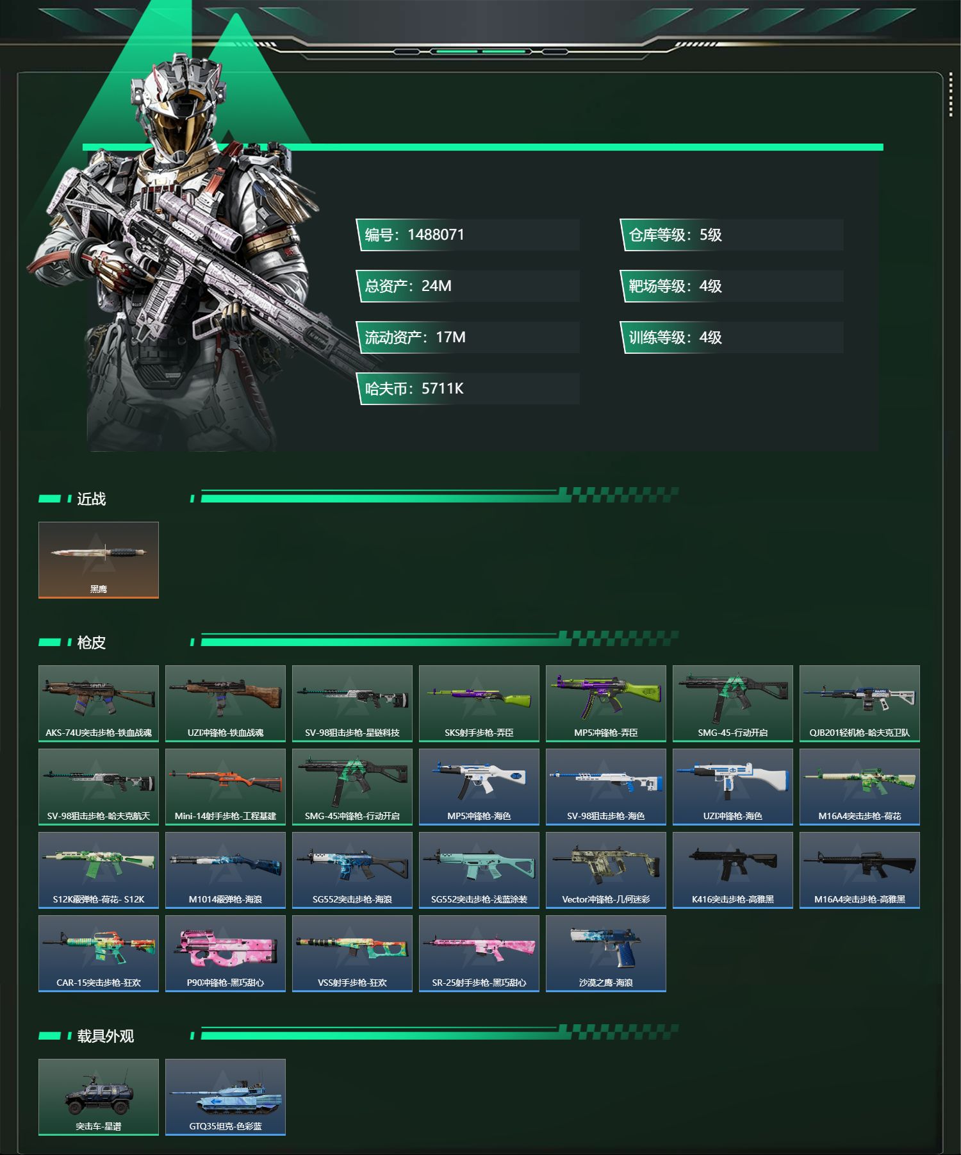The width and height of the screenshot is (961, 1155).
Task: Select the SV-98狙击步枪-星链科技 skin
Action: 352,704
